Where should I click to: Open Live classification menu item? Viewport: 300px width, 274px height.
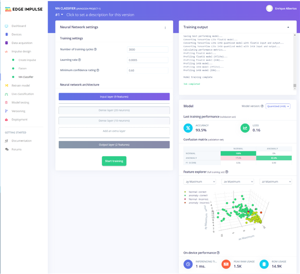(23, 94)
